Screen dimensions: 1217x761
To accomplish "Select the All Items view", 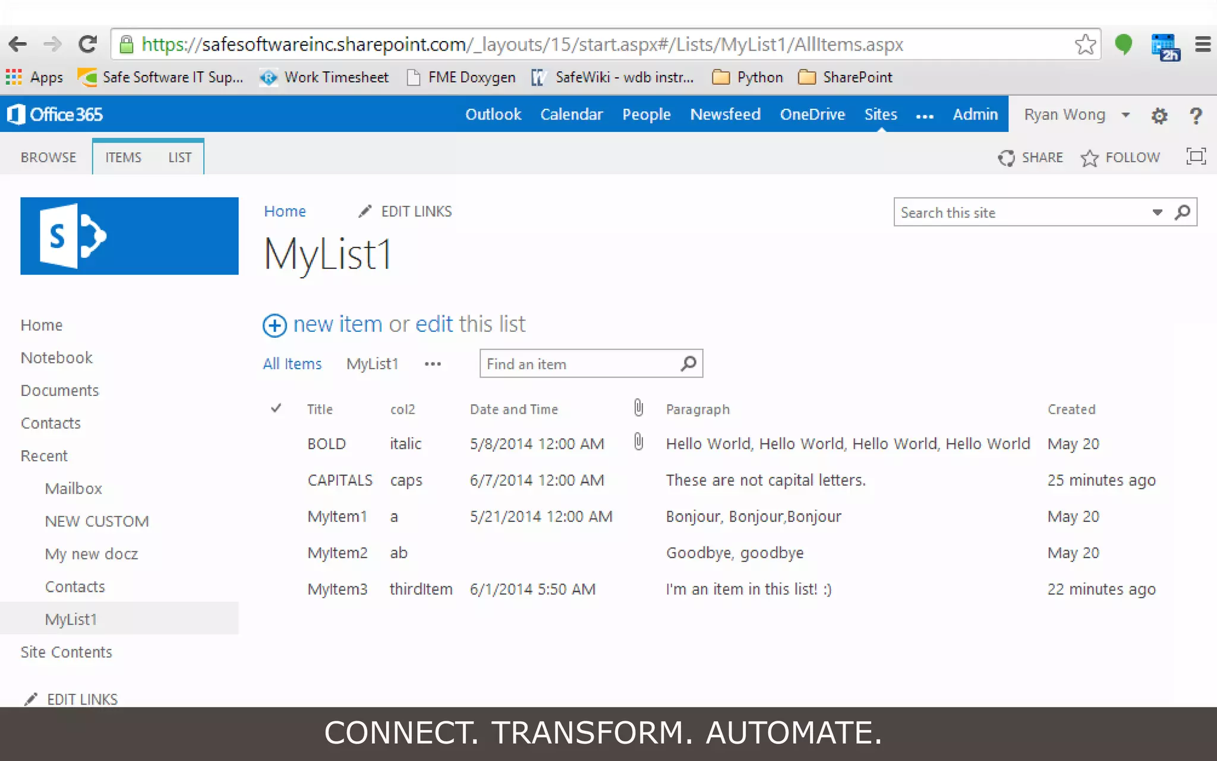I will pos(292,364).
